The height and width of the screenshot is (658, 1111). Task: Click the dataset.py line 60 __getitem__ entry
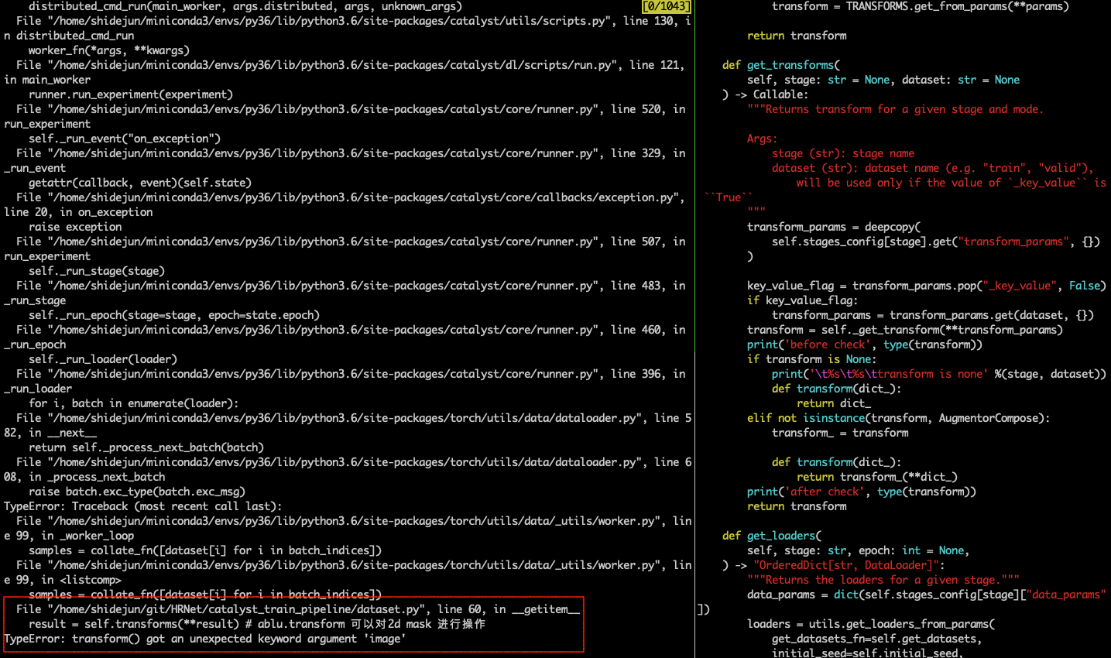click(298, 609)
